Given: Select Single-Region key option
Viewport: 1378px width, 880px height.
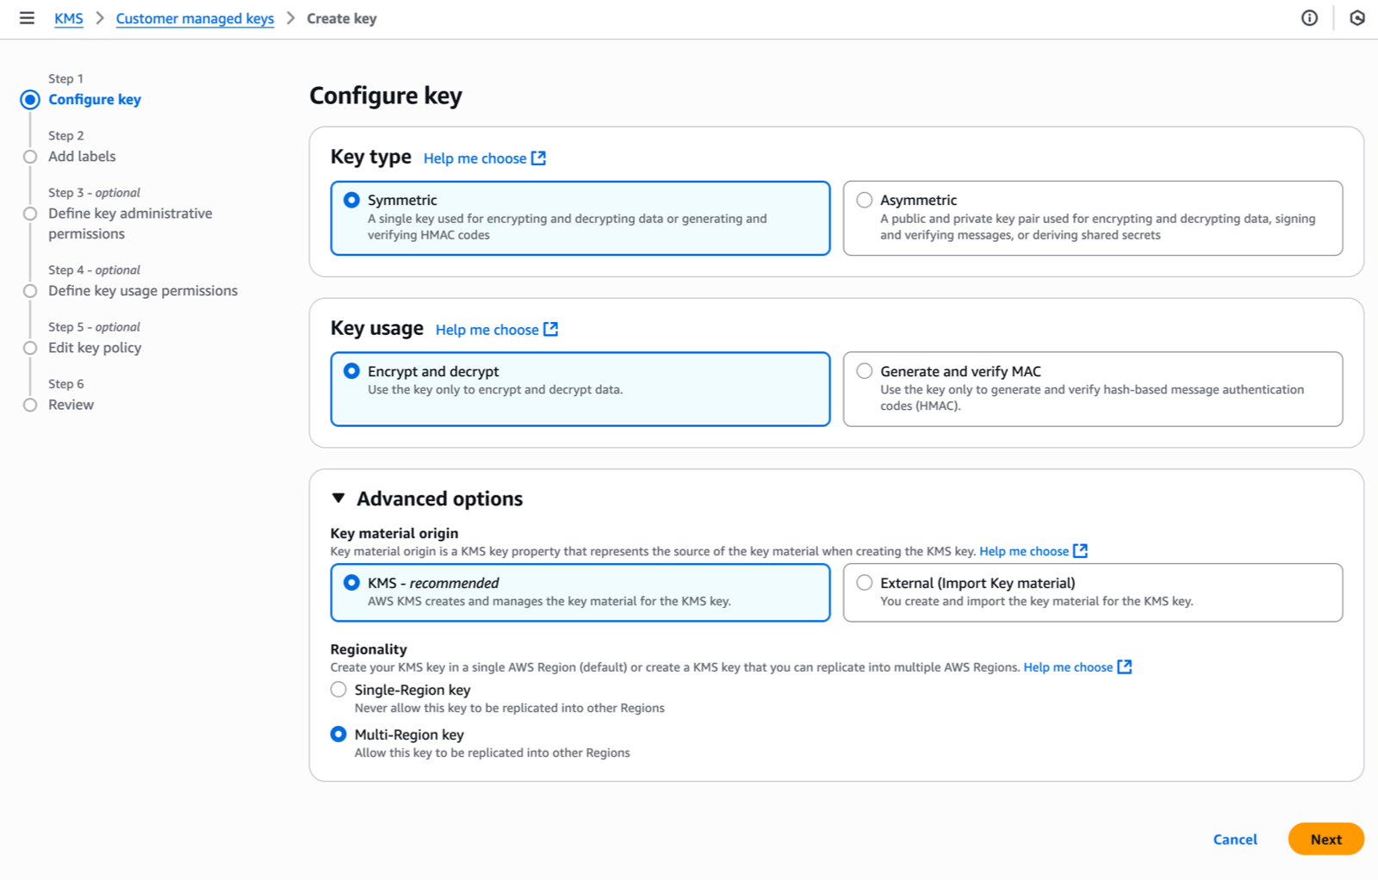Looking at the screenshot, I should 338,690.
